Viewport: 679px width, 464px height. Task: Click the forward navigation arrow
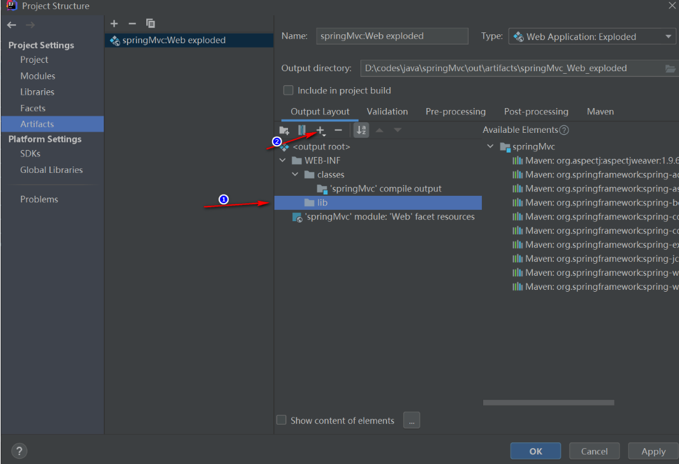click(x=31, y=25)
